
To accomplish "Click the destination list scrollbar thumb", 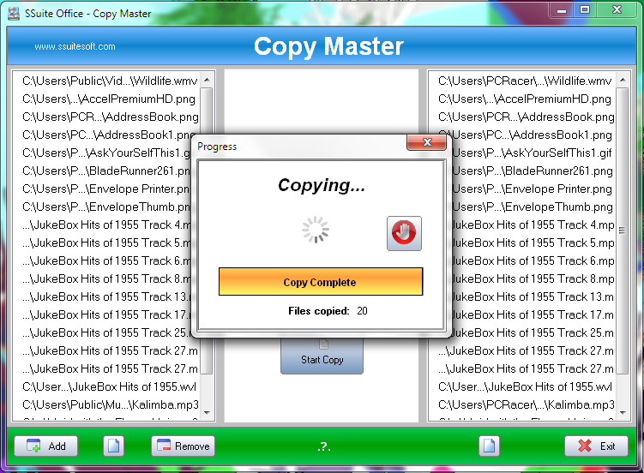I will pyautogui.click(x=623, y=231).
